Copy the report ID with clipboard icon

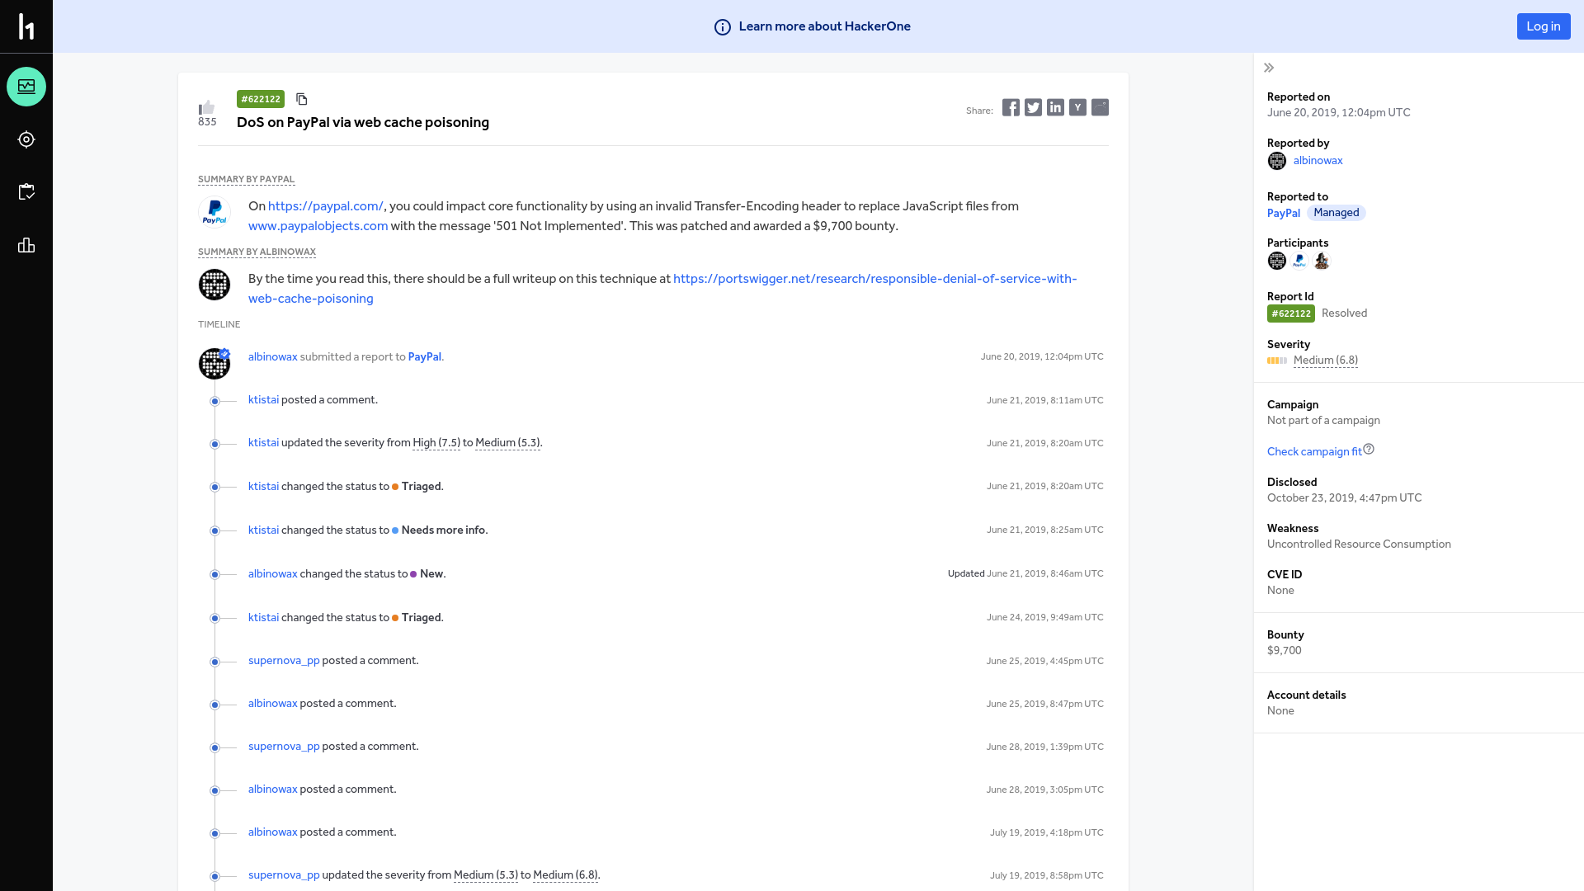302,99
